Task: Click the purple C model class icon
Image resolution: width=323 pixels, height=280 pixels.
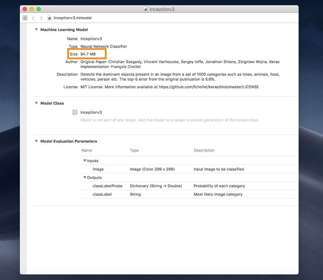Action: 75,112
